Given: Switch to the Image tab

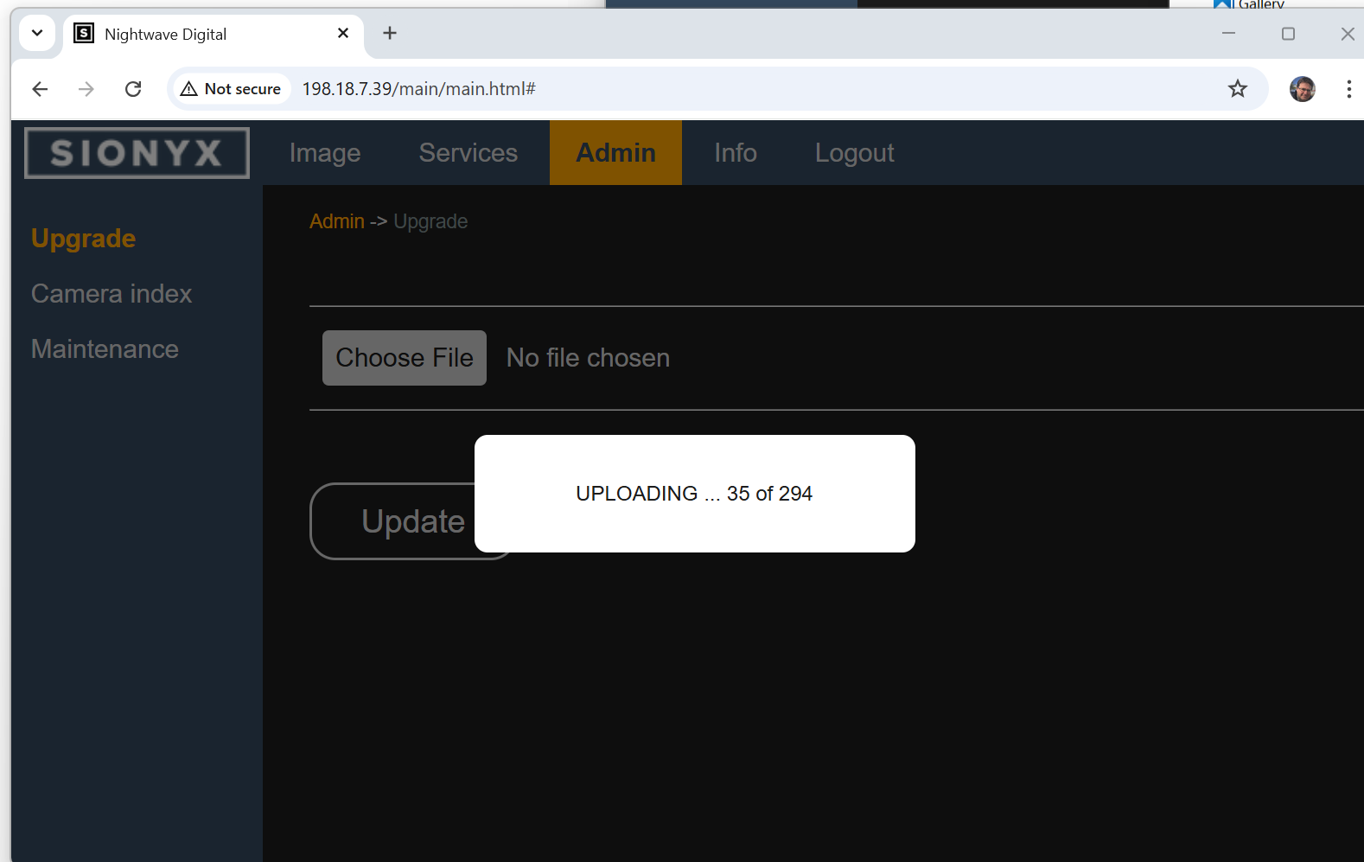Looking at the screenshot, I should tap(325, 153).
